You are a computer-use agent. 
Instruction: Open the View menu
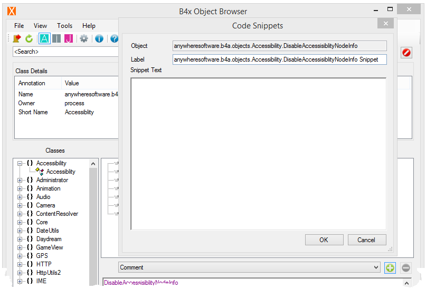40,26
